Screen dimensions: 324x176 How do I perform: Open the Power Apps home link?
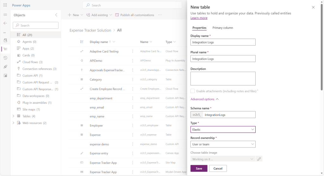coord(21,5)
